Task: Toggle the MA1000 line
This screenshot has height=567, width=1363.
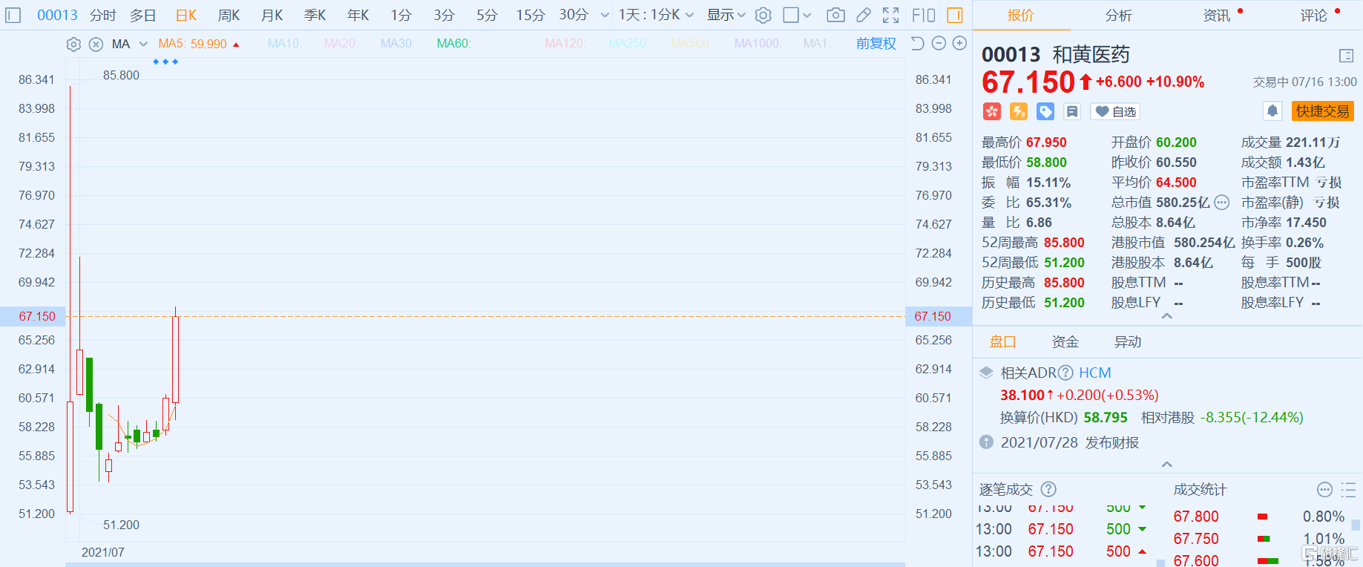Action: pyautogui.click(x=757, y=44)
